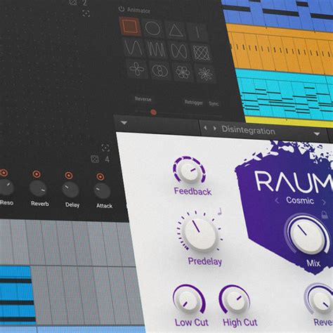Screen dimensions: 333x333
Task: Select the vertical line Animator shape
Action: (x=198, y=32)
